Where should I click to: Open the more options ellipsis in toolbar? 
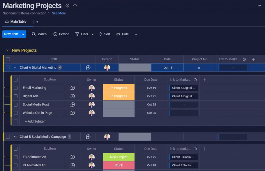click(x=137, y=34)
